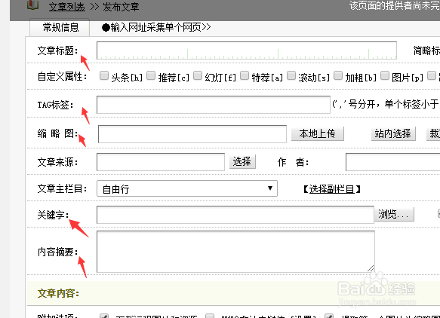Screen dimensions: 440x318
Task: Open the 文章主栏目 dropdown showing 自由行
Action: [x=187, y=188]
